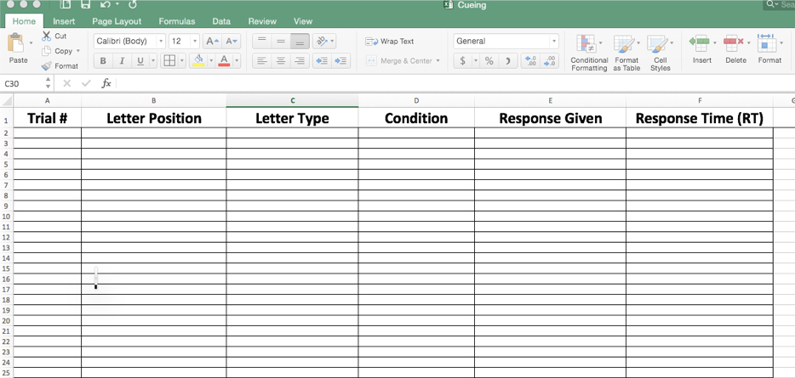This screenshot has width=795, height=378.
Task: Click the New file icon in the title bar
Action: click(x=65, y=4)
